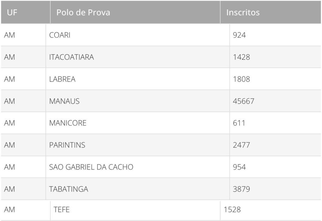The height and width of the screenshot is (221, 322).
Task: Click the AM cell in the TEFE row
Action: pyautogui.click(x=9, y=210)
